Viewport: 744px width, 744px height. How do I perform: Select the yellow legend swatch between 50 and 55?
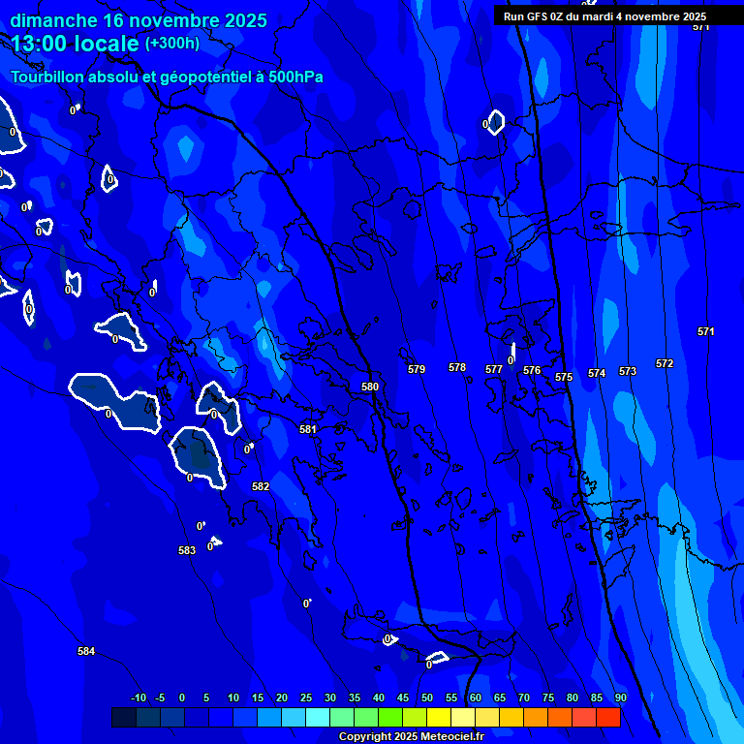(439, 718)
